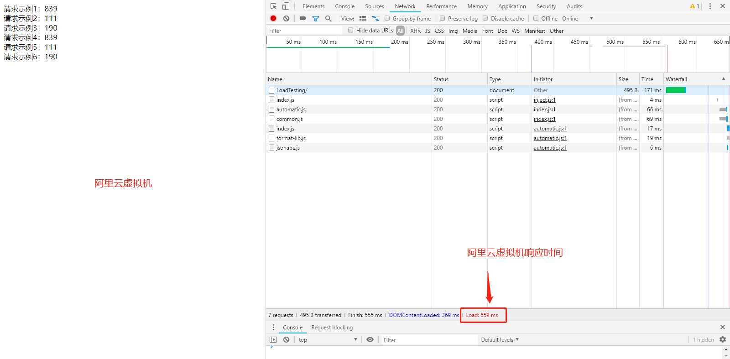The height and width of the screenshot is (359, 730).
Task: Clear the network log with the clear icon
Action: 286,18
